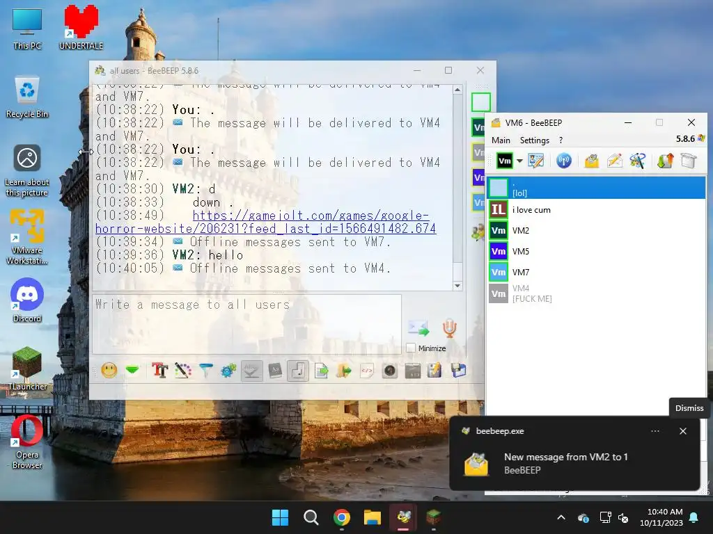Click the floppy with pencil icon
Image resolution: width=713 pixels, height=534 pixels.
pos(434,371)
